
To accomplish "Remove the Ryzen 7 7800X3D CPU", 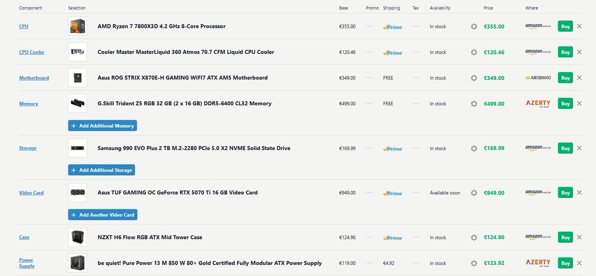I will [579, 26].
